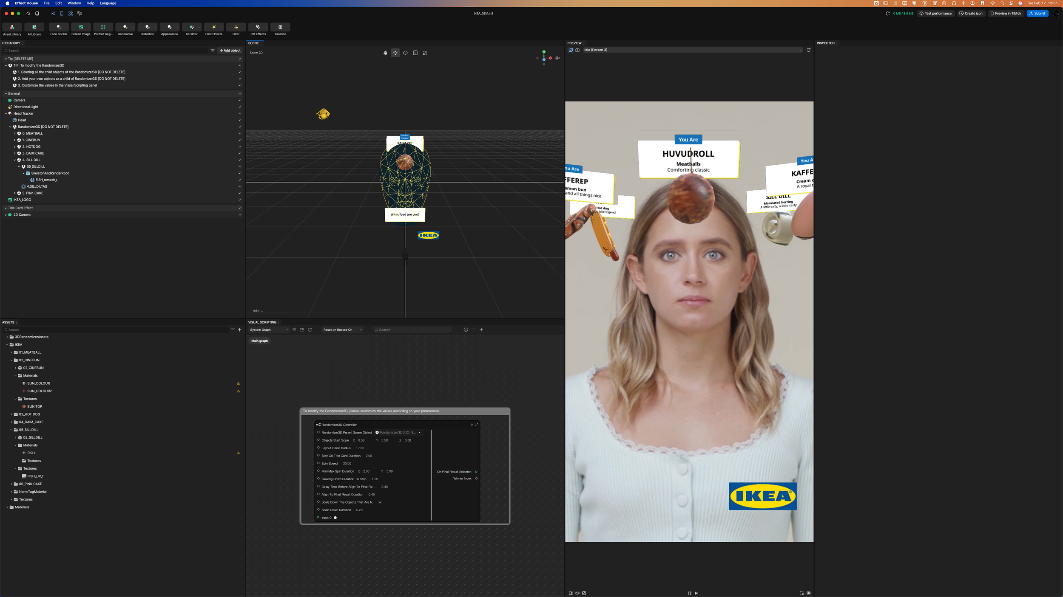Toggle visibility of Directional Light

coord(239,107)
